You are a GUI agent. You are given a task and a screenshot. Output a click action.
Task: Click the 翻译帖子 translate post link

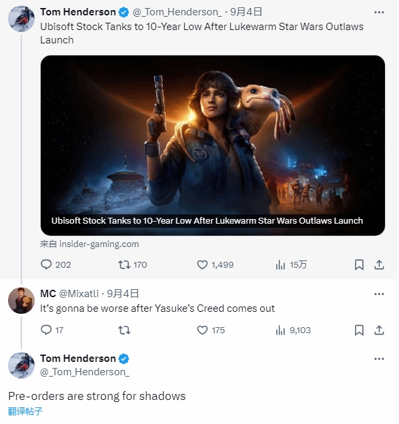[25, 411]
